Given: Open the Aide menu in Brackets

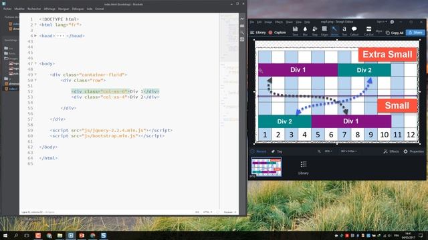Looking at the screenshot, I should (x=90, y=9).
